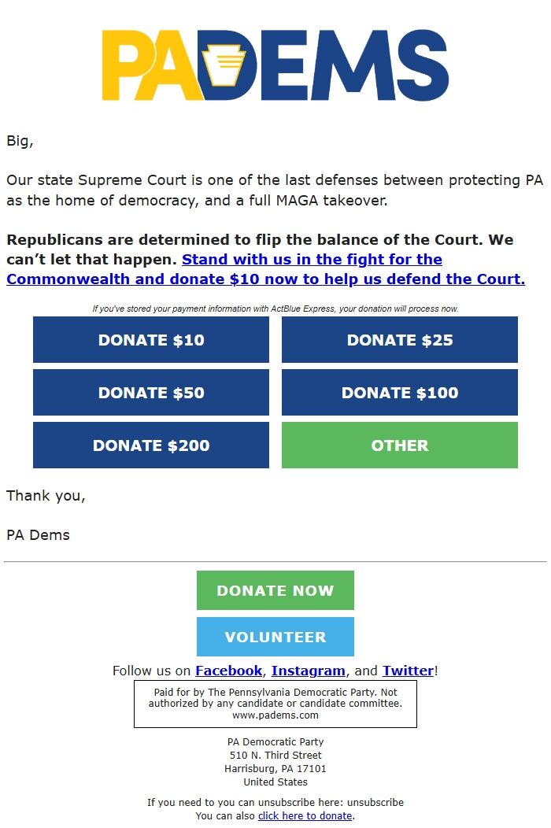The width and height of the screenshot is (551, 828).
Task: Open the Facebook link
Action: point(228,671)
